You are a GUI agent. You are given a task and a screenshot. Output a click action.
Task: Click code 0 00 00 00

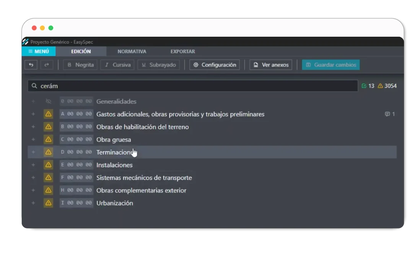[76, 101]
